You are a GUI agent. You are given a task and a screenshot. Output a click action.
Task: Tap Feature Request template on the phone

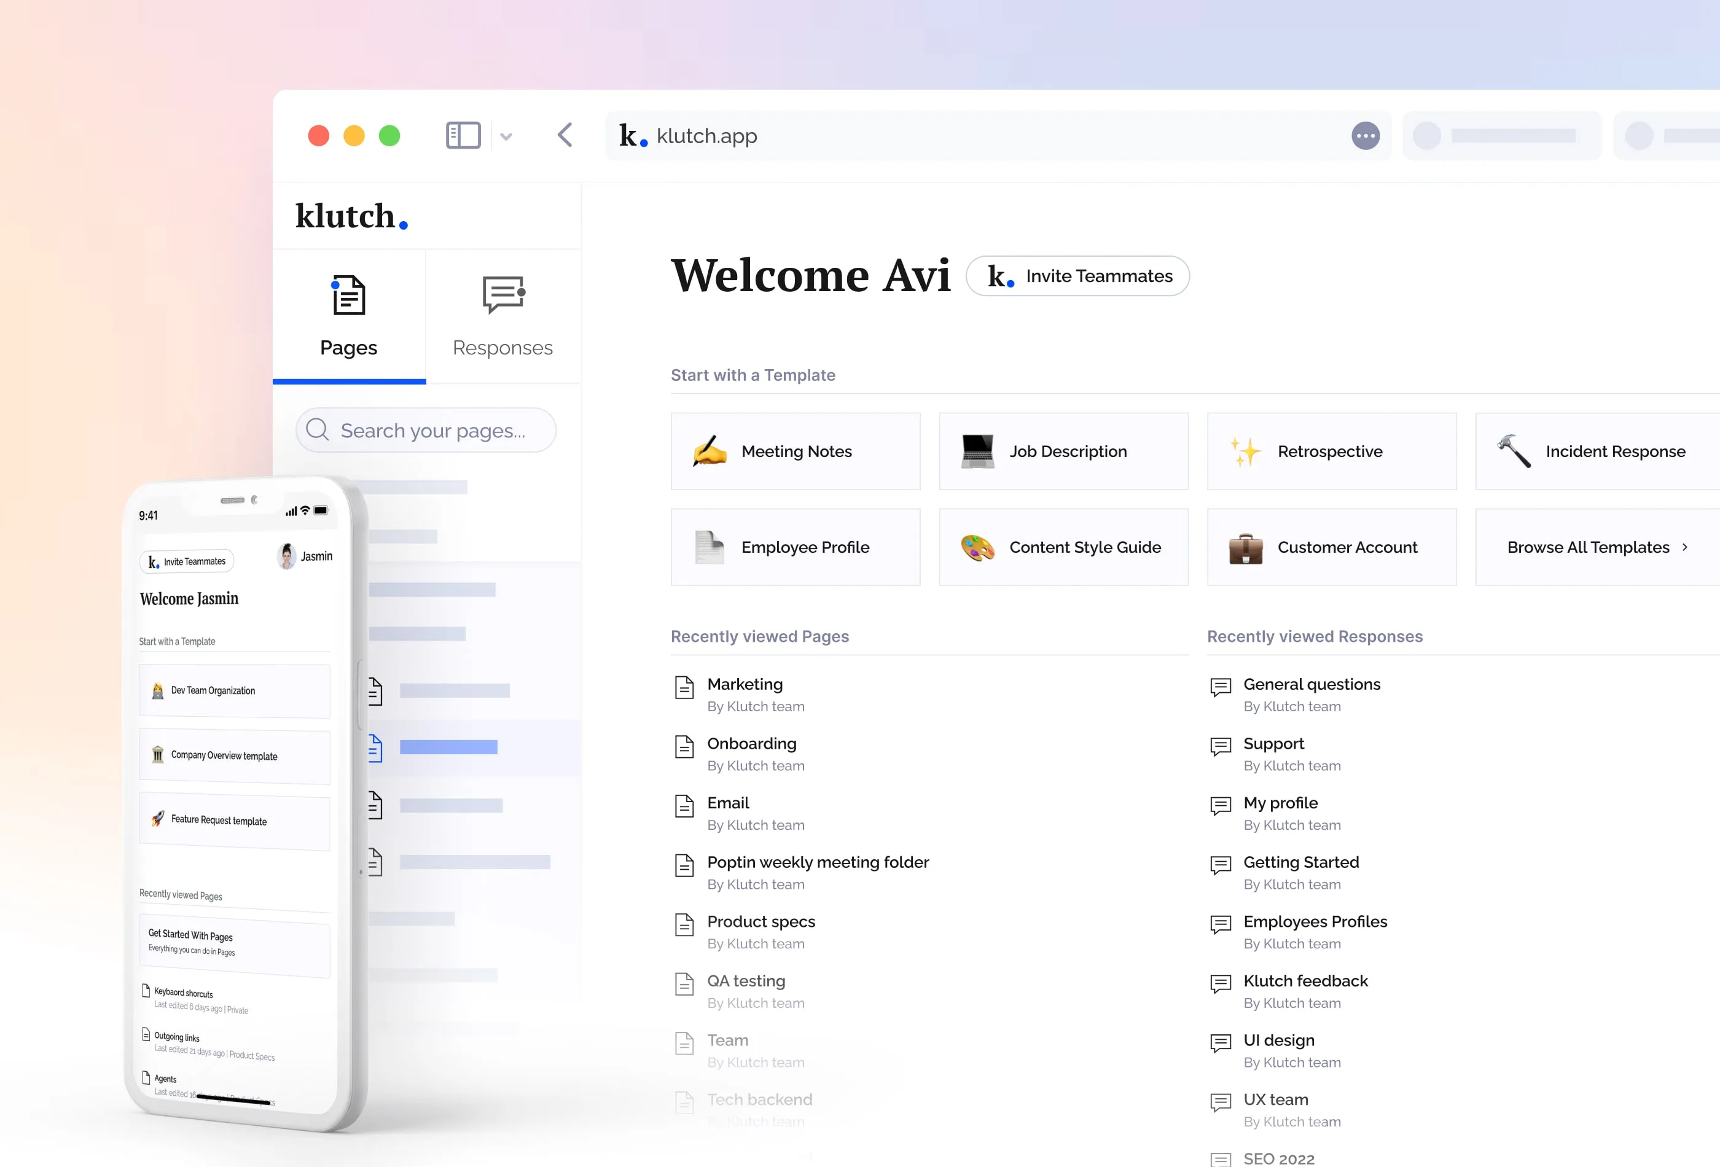235,822
